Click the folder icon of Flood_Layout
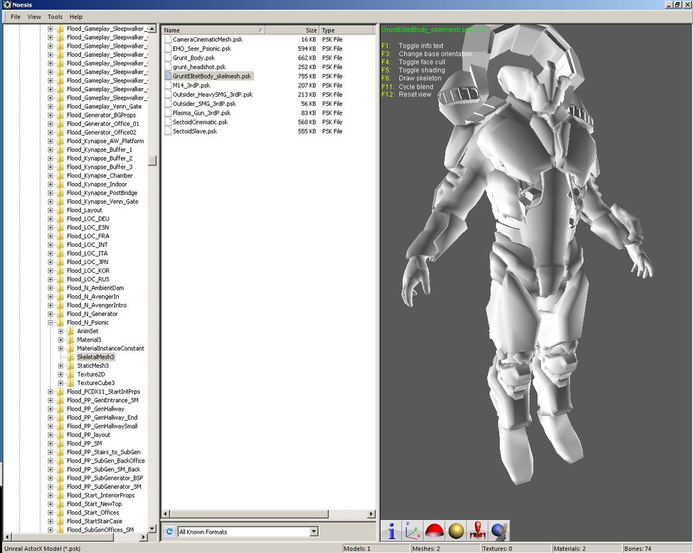The width and height of the screenshot is (693, 553). [61, 210]
